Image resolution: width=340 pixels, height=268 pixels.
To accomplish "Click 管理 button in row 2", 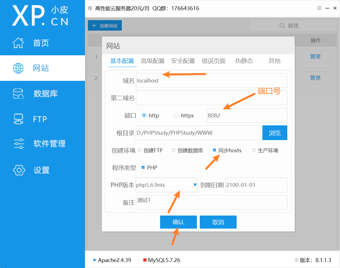I will pos(315,78).
